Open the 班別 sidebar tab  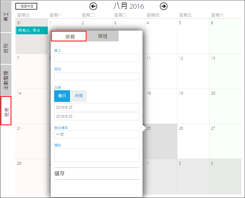(6, 48)
